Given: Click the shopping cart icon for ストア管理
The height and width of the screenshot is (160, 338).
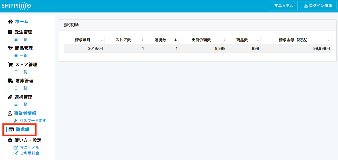Looking at the screenshot, I should point(10,65).
